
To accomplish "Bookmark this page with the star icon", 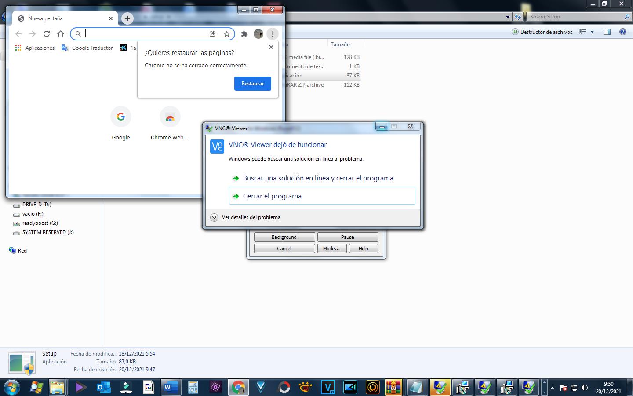I will 227,34.
